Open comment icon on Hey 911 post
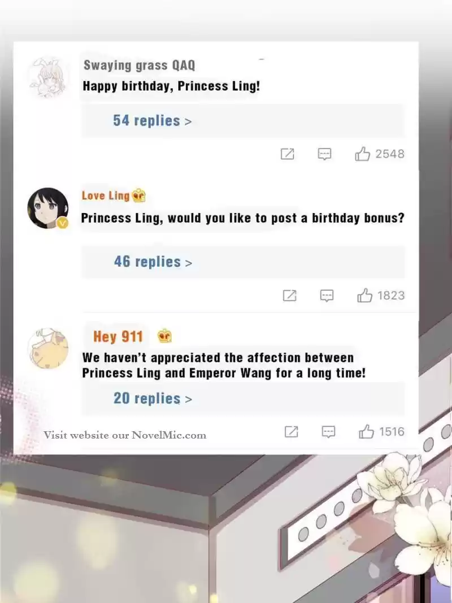Screen dimensions: 452x603 coord(328,432)
